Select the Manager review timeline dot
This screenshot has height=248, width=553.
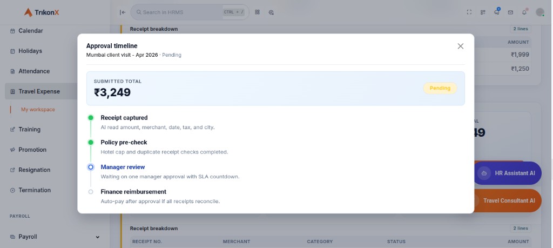coord(91,167)
